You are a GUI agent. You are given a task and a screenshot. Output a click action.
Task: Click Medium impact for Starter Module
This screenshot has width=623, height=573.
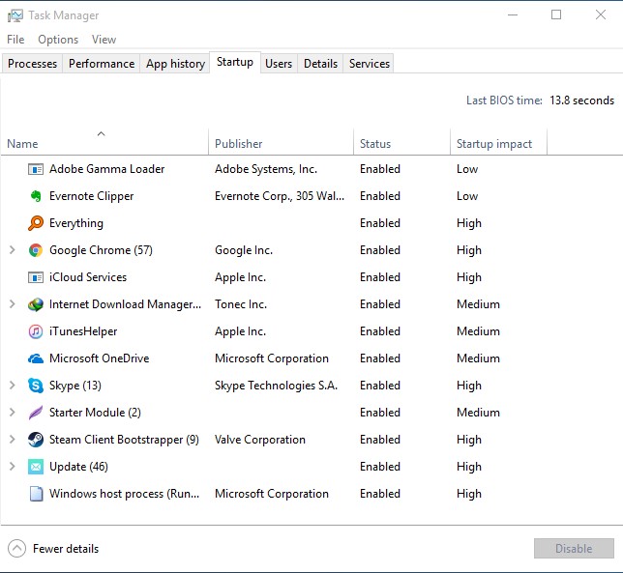click(478, 413)
